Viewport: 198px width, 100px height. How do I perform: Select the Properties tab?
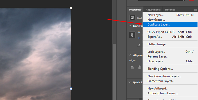point(135,10)
